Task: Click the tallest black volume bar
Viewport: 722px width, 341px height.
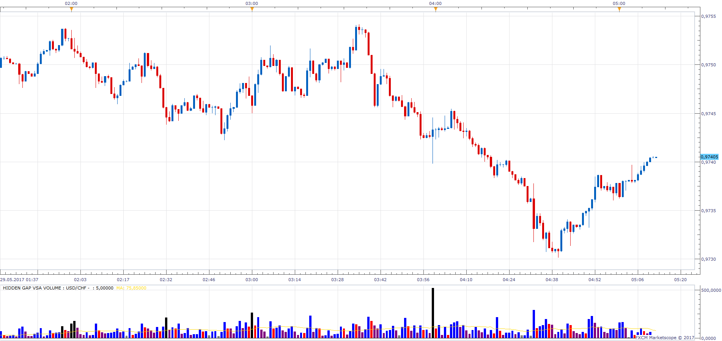Action: point(433,313)
